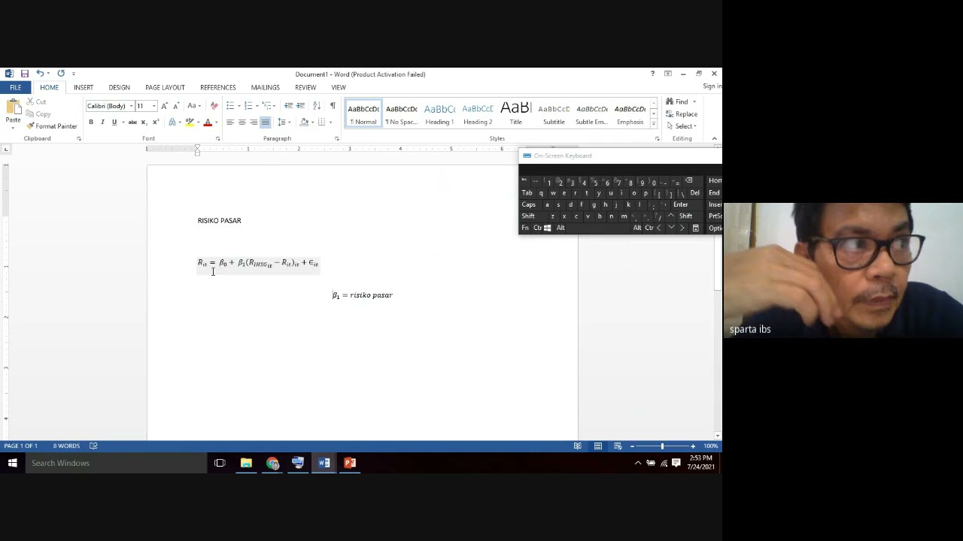Grow font size with the large A icon
This screenshot has width=963, height=541.
point(165,106)
